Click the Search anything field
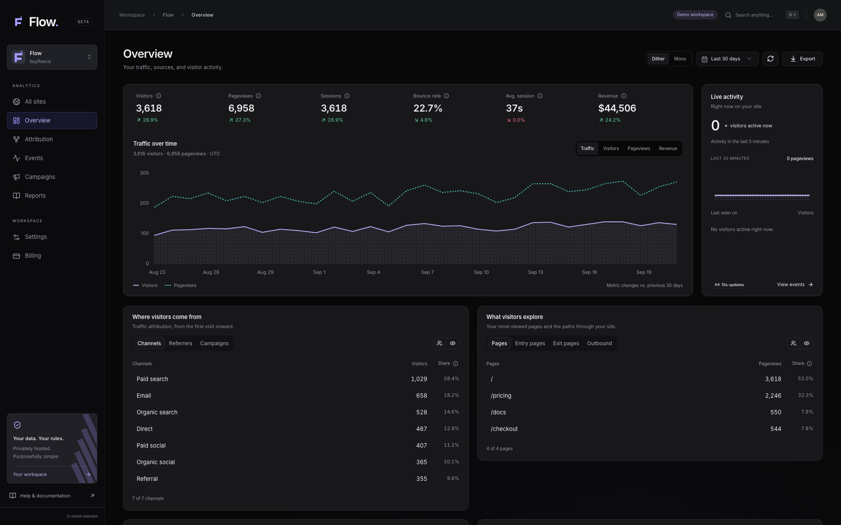 pyautogui.click(x=762, y=15)
